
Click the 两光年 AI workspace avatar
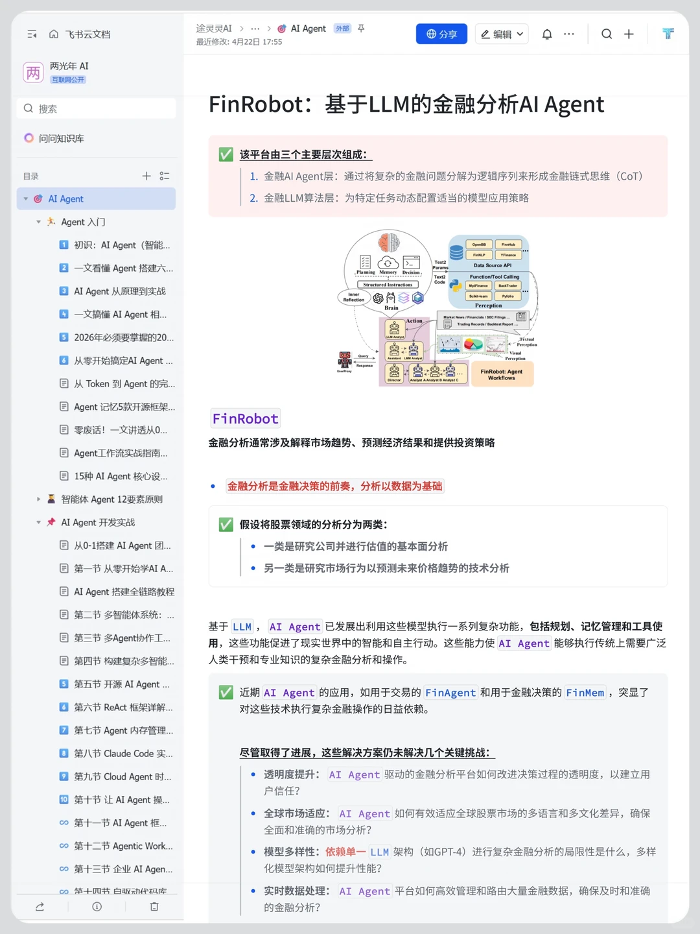pos(33,73)
